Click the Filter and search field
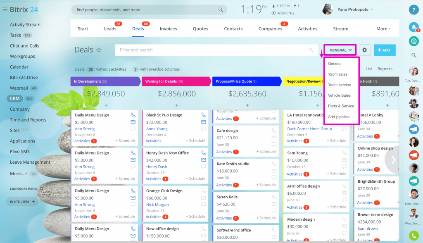Viewport: 423px width, 243px height. click(216, 50)
